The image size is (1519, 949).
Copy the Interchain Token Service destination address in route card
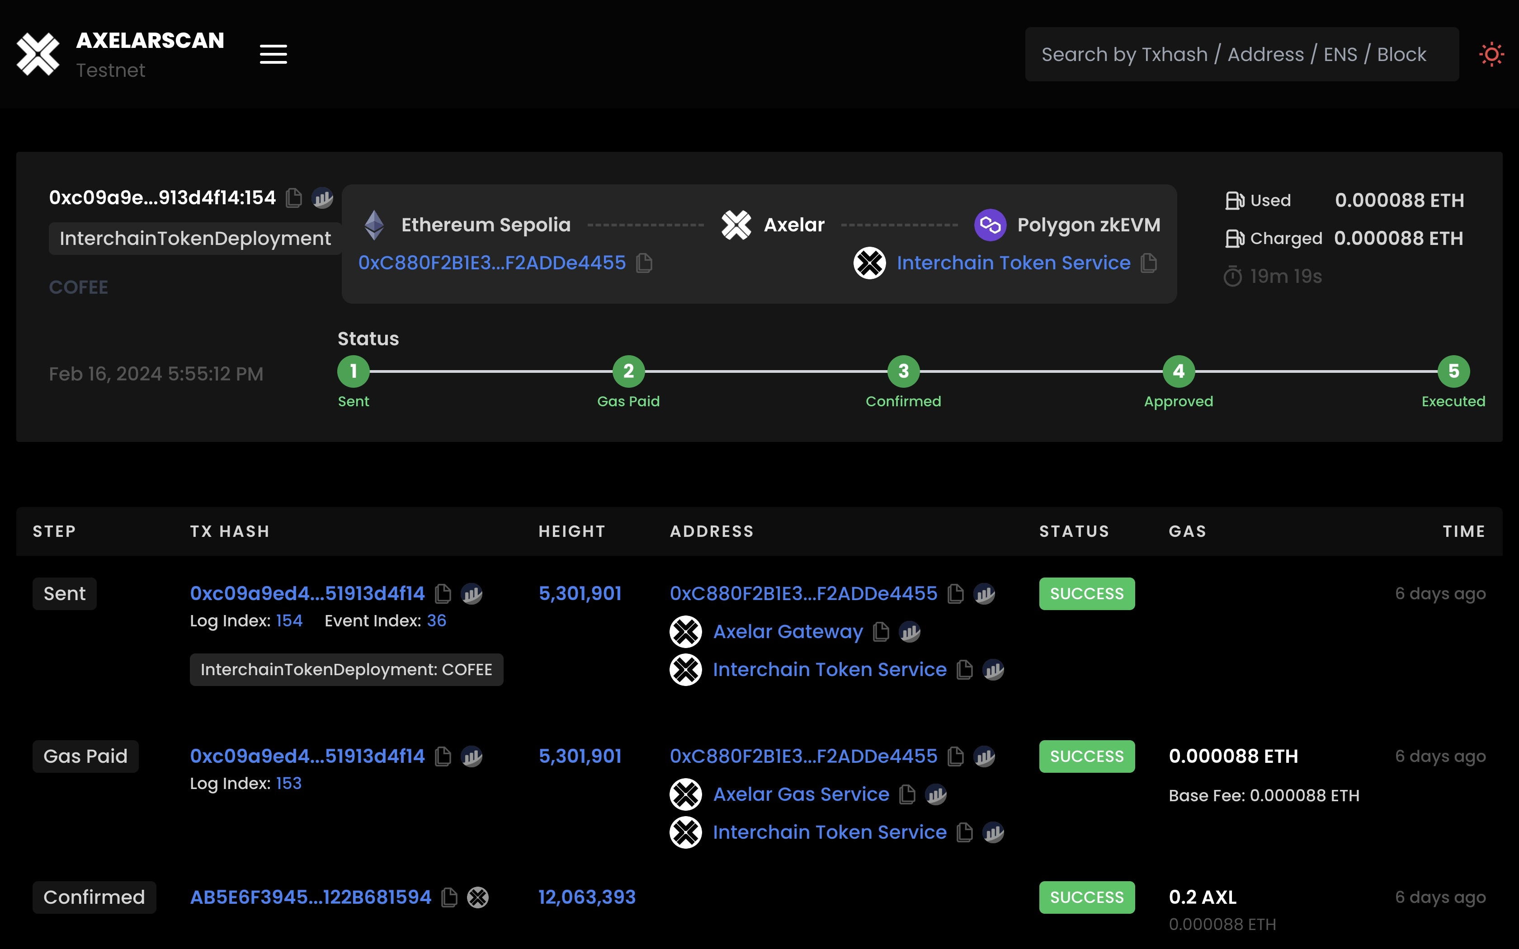pos(1149,263)
